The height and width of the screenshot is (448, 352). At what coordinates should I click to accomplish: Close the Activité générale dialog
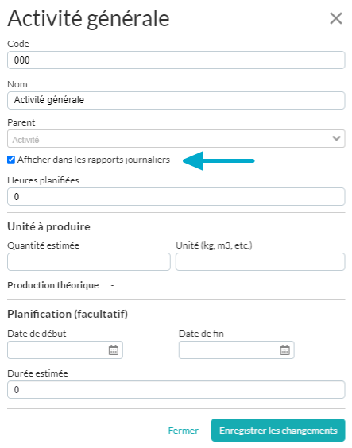(336, 19)
